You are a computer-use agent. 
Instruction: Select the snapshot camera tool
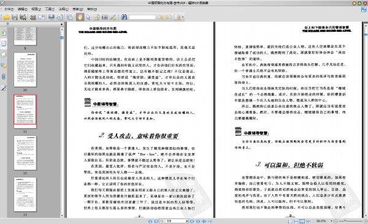point(105,17)
